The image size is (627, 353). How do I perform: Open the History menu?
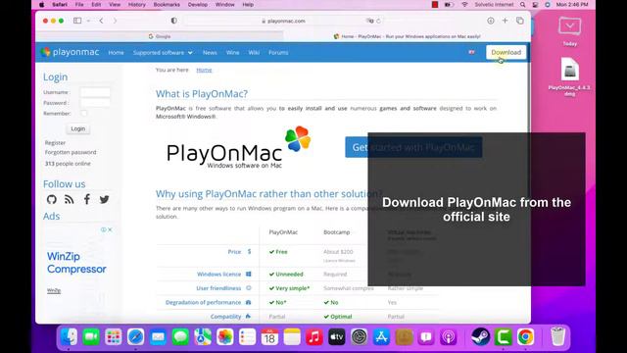pyautogui.click(x=137, y=4)
